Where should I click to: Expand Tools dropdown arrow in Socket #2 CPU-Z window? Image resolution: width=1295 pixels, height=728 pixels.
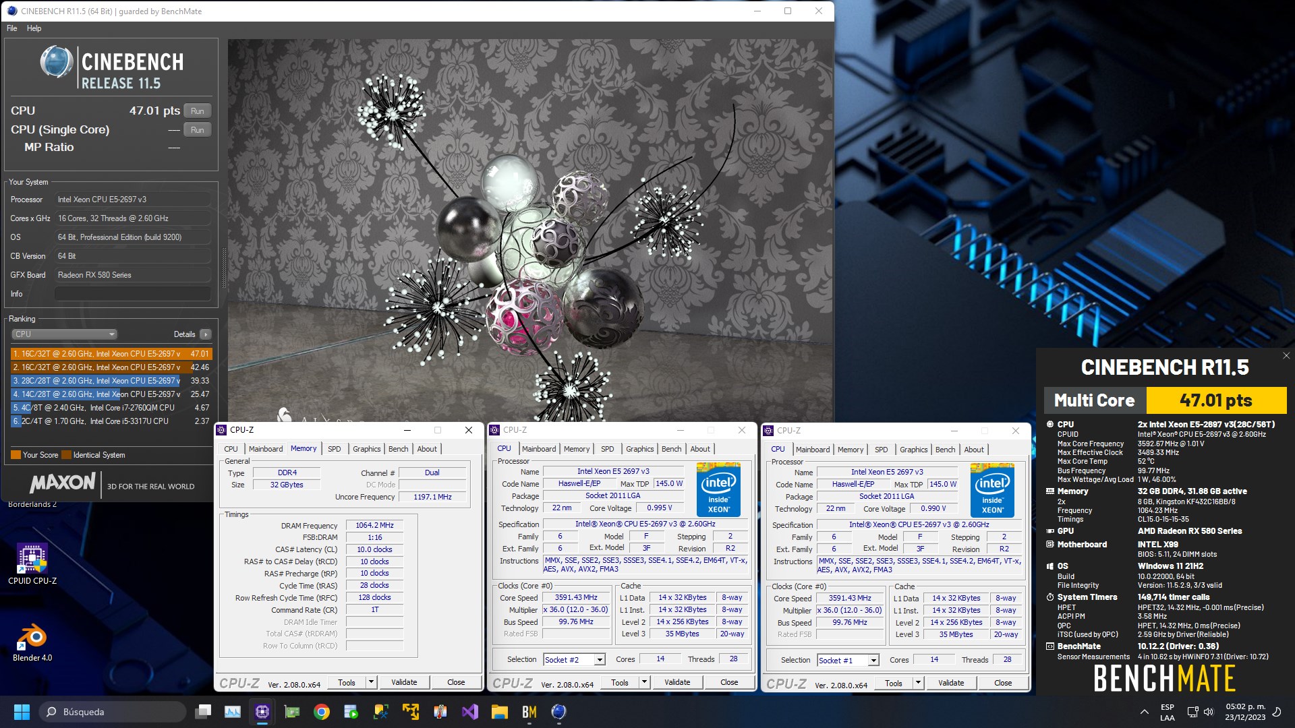coord(644,682)
